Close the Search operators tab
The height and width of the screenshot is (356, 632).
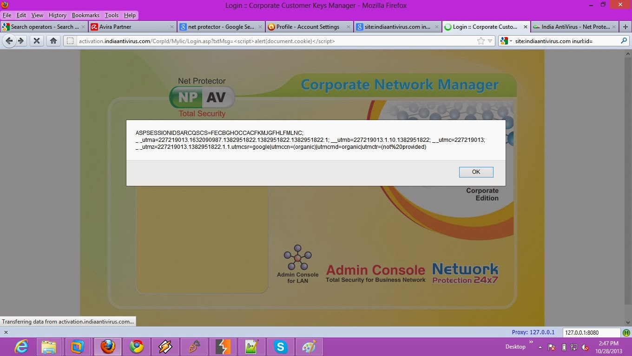83,27
